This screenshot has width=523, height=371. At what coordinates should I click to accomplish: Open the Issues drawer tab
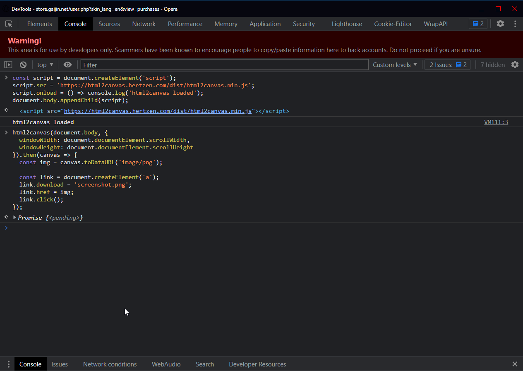tap(60, 364)
